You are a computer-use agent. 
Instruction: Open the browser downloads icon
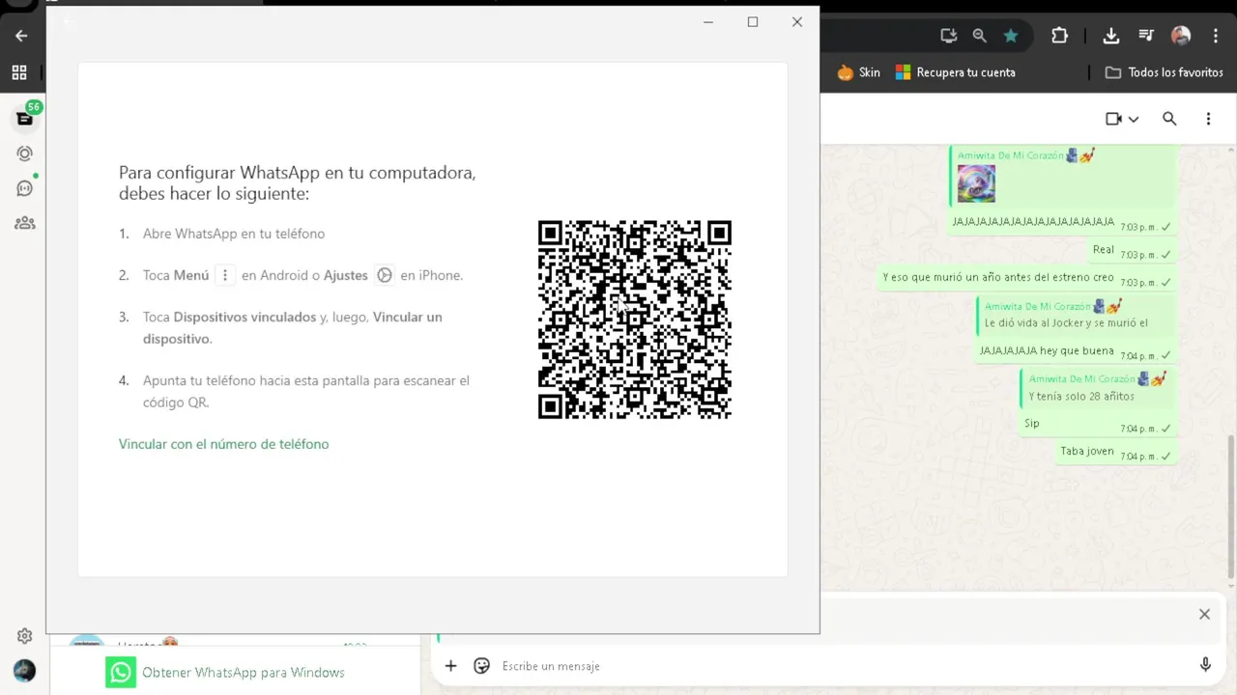click(1111, 36)
